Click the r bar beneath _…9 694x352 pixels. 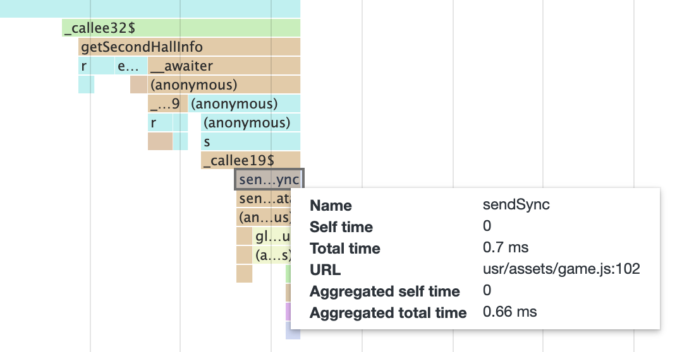160,122
